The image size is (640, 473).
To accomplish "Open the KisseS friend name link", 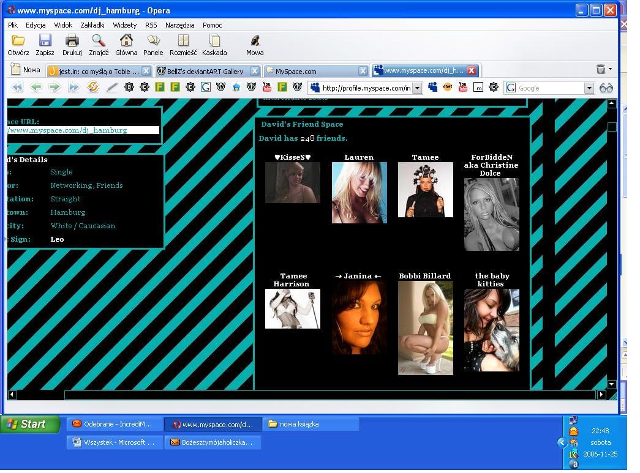I will [293, 157].
